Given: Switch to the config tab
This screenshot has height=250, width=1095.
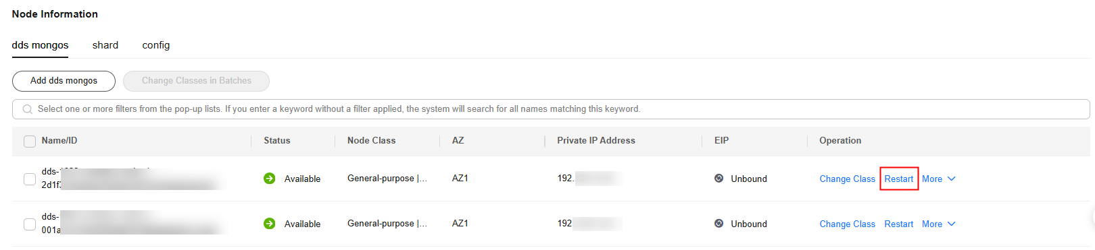Looking at the screenshot, I should coord(156,45).
